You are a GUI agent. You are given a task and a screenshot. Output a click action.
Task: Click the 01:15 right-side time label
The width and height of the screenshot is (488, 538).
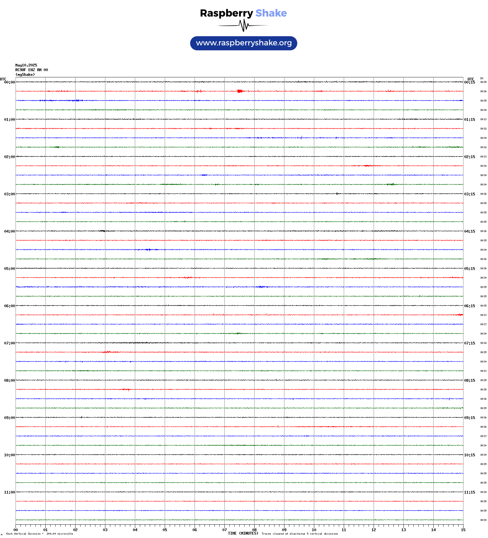470,120
